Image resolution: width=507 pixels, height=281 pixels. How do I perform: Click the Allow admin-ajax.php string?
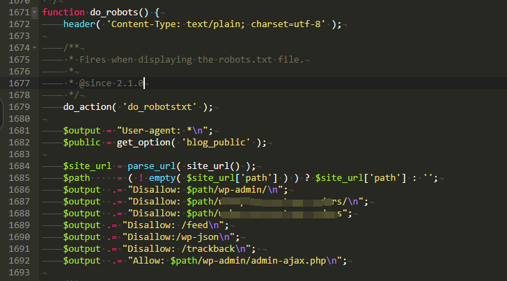click(235, 261)
